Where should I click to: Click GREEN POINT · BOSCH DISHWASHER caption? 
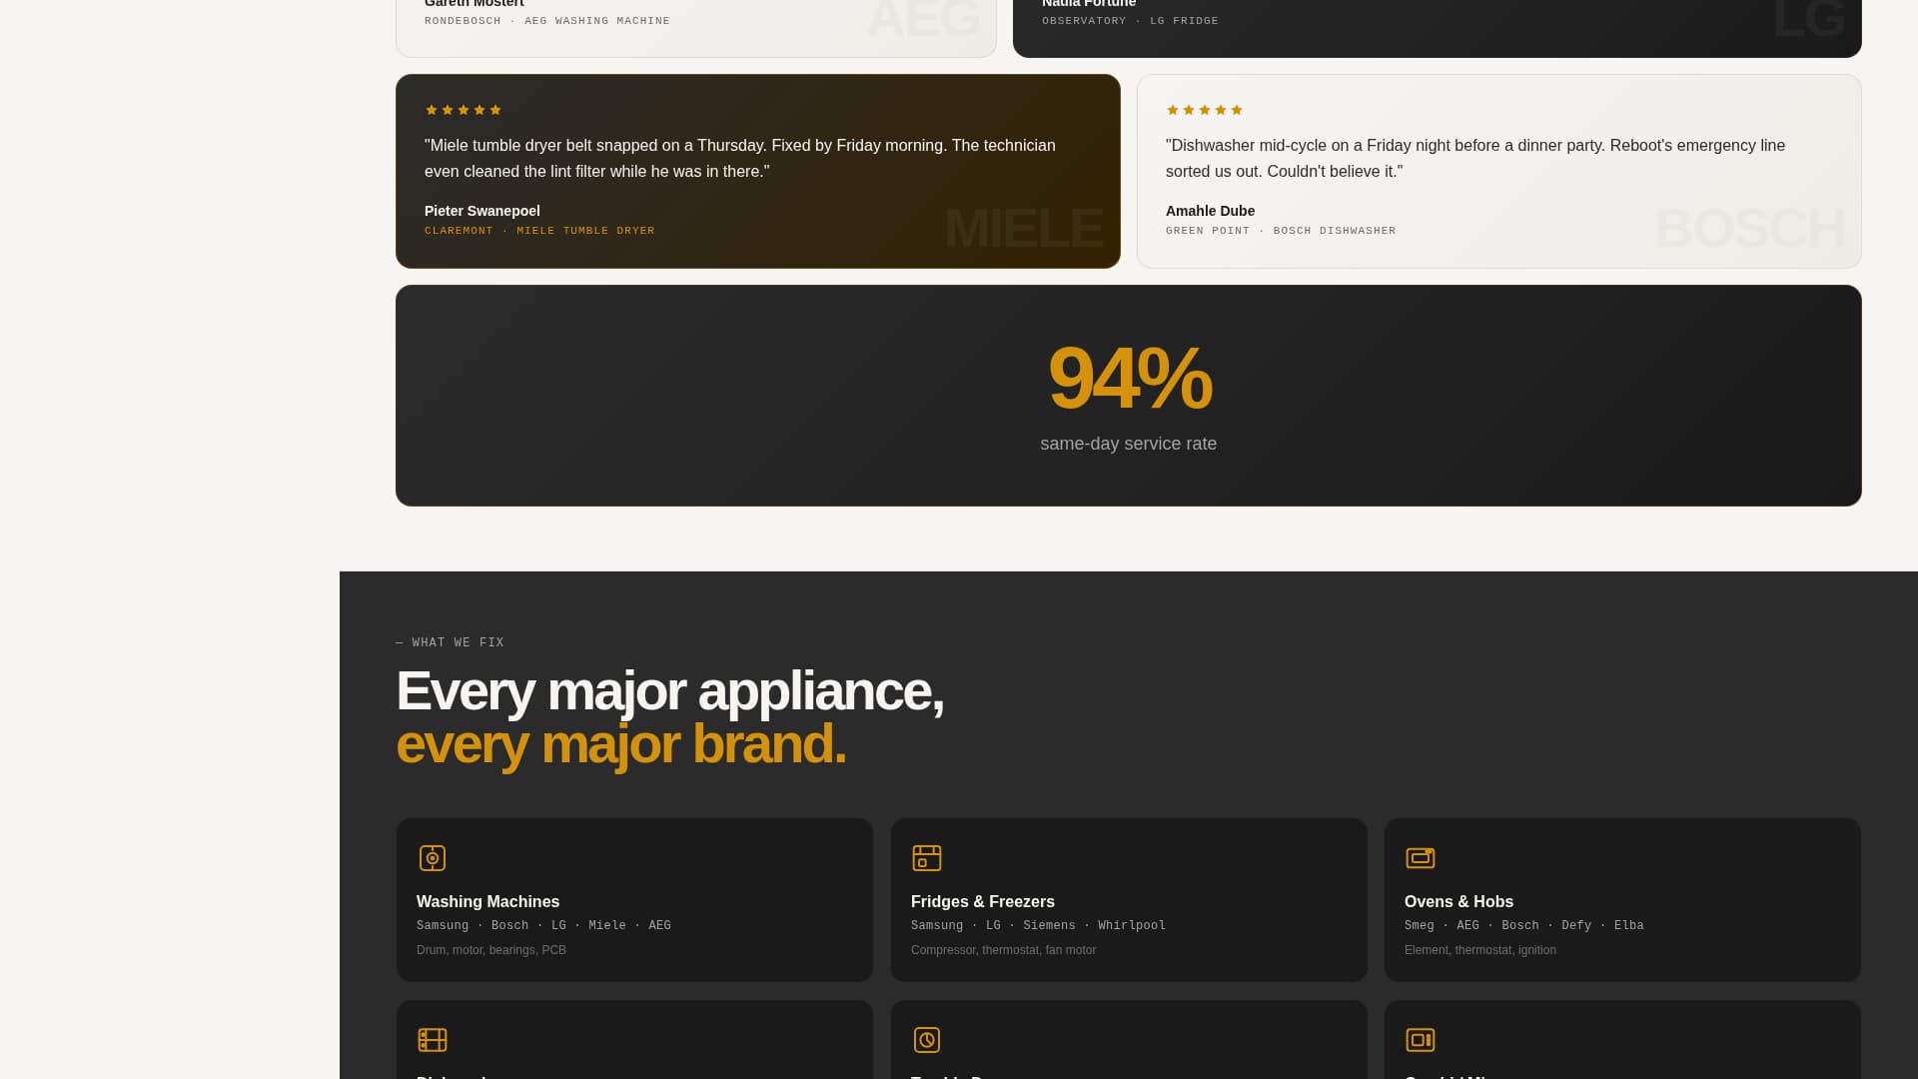coord(1281,231)
